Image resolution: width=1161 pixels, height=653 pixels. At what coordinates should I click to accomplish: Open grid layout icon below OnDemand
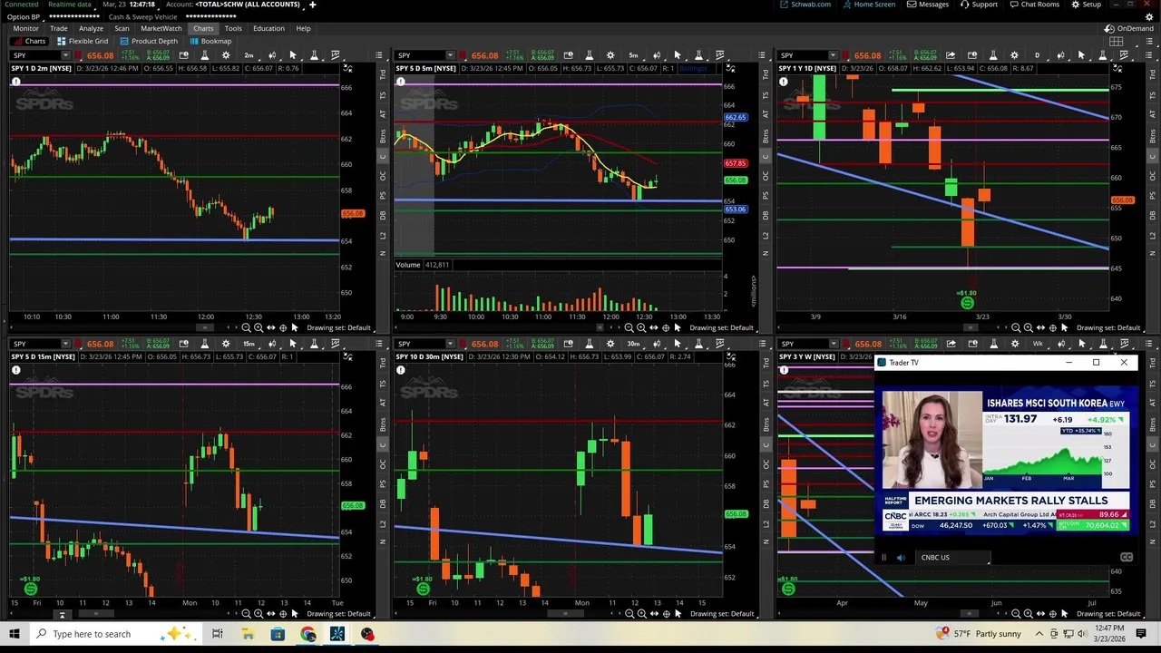1116,41
